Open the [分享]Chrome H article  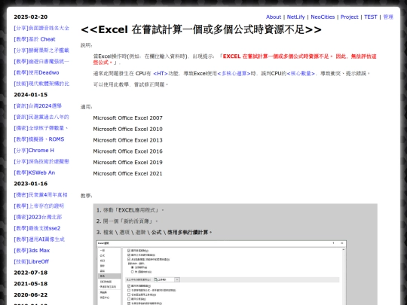tap(34, 151)
